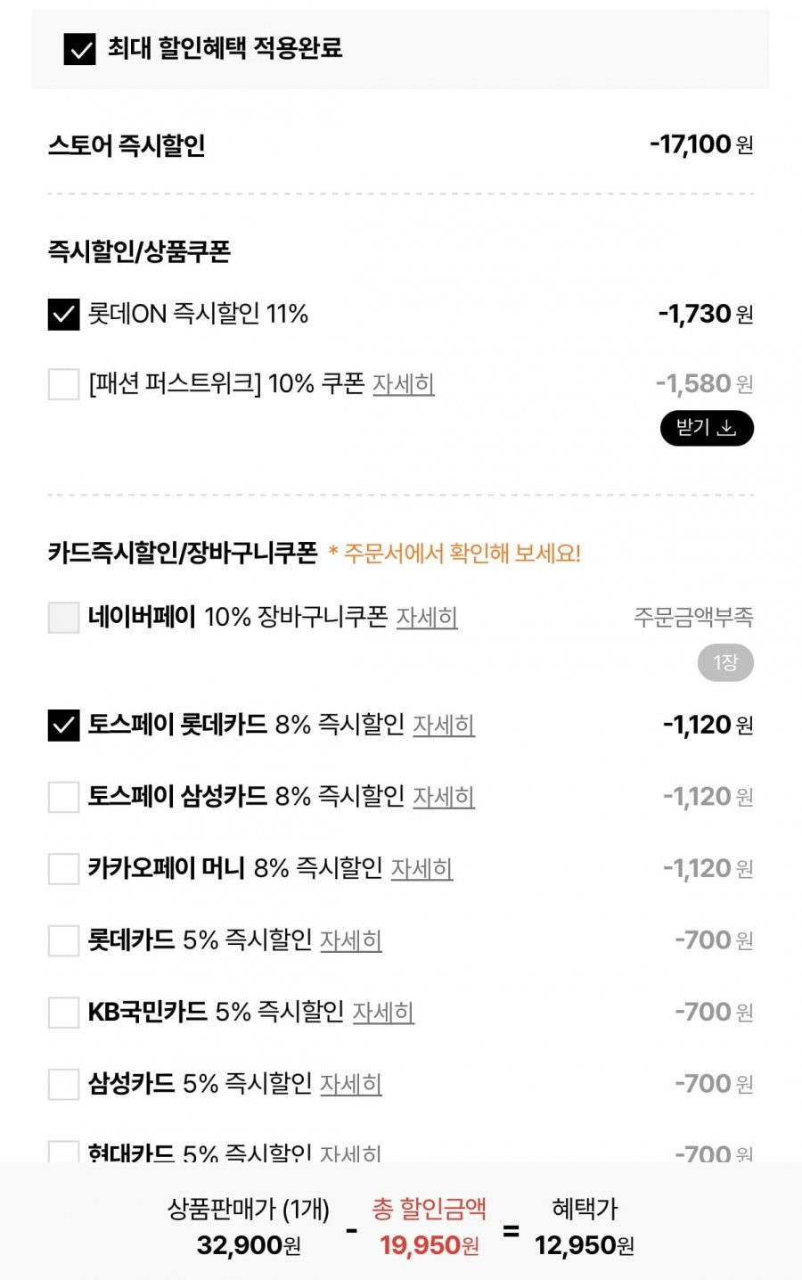Select the 네이버페이 10% 장바구니쿠폰 checkbox
Viewport: 802px width, 1280px height.
[x=63, y=618]
